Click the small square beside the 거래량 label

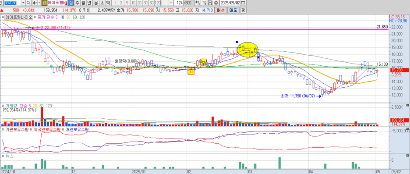coord(3,106)
